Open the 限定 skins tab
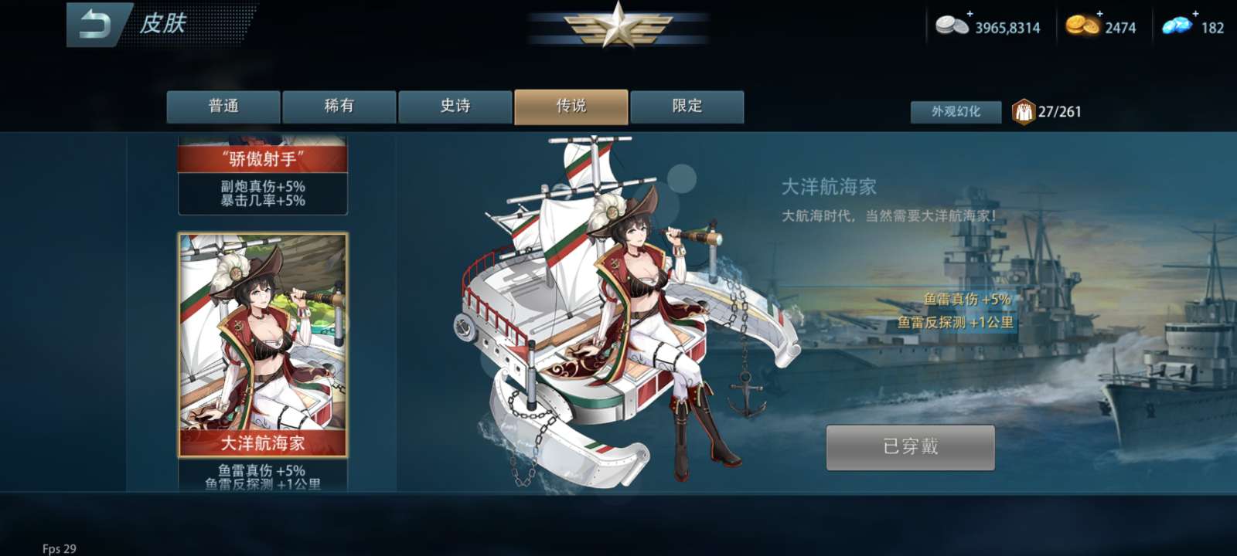1237x556 pixels. click(x=687, y=107)
